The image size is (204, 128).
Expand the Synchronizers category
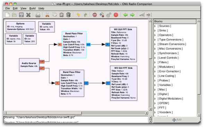(155, 53)
